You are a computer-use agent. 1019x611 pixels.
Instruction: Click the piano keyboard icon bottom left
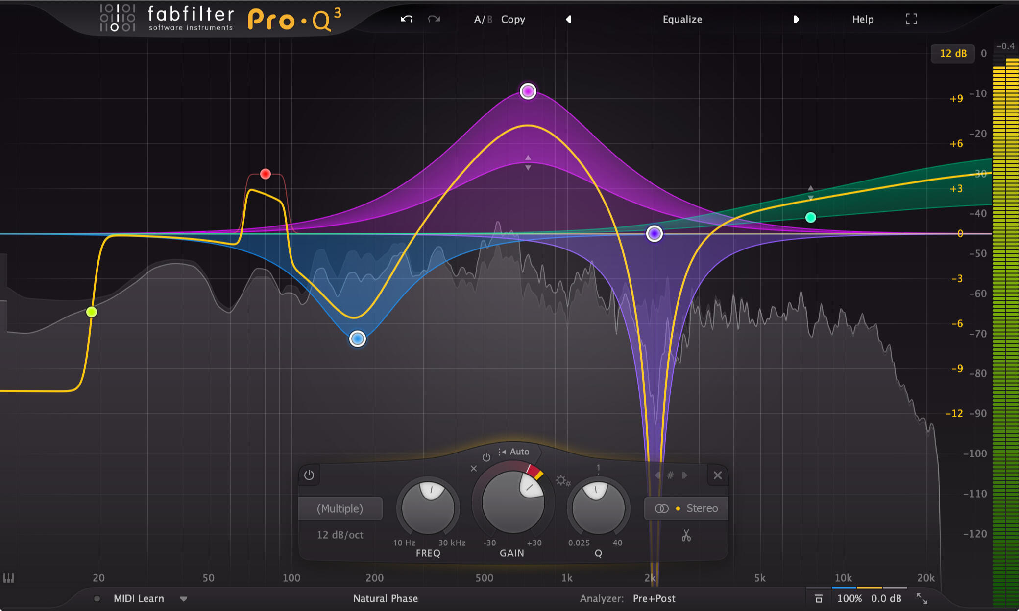(9, 578)
